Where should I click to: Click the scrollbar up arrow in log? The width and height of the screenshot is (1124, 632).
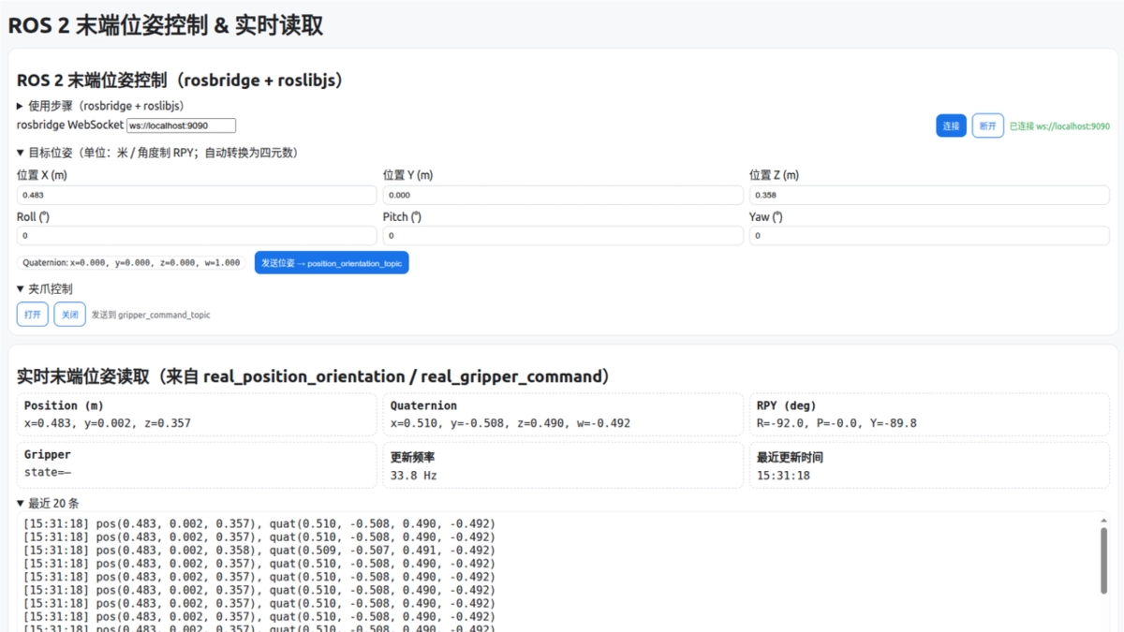pyautogui.click(x=1102, y=521)
